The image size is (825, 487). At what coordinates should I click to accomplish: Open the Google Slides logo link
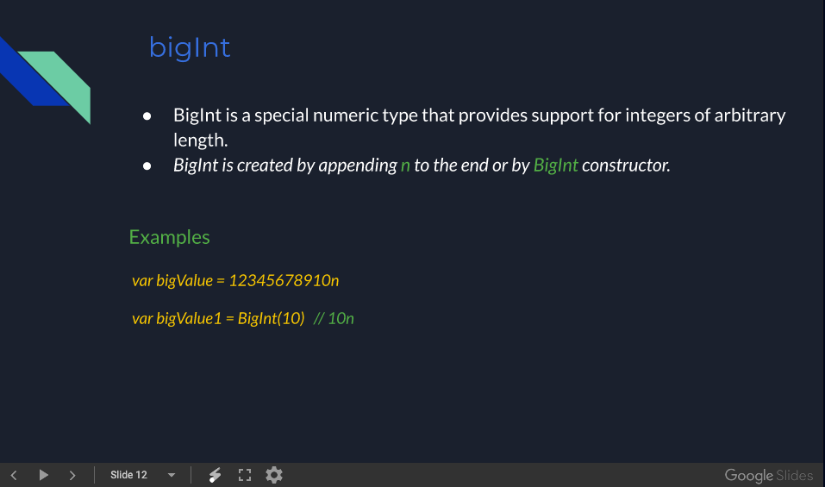tap(768, 476)
